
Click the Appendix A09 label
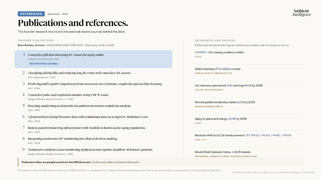(56, 14)
